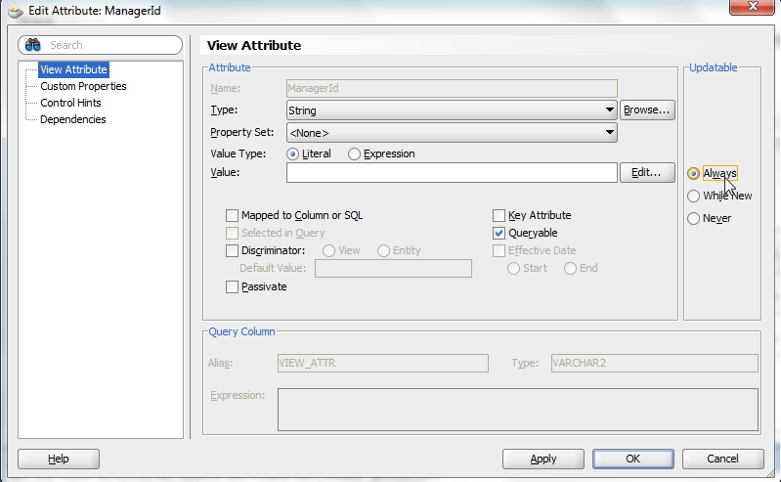
Task: Expand the Property Set dropdown
Action: (609, 133)
